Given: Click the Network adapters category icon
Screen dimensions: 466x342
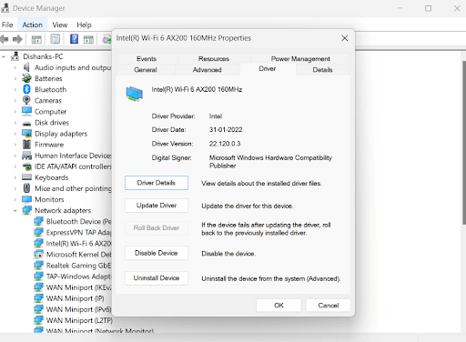Looking at the screenshot, I should click(x=26, y=210).
